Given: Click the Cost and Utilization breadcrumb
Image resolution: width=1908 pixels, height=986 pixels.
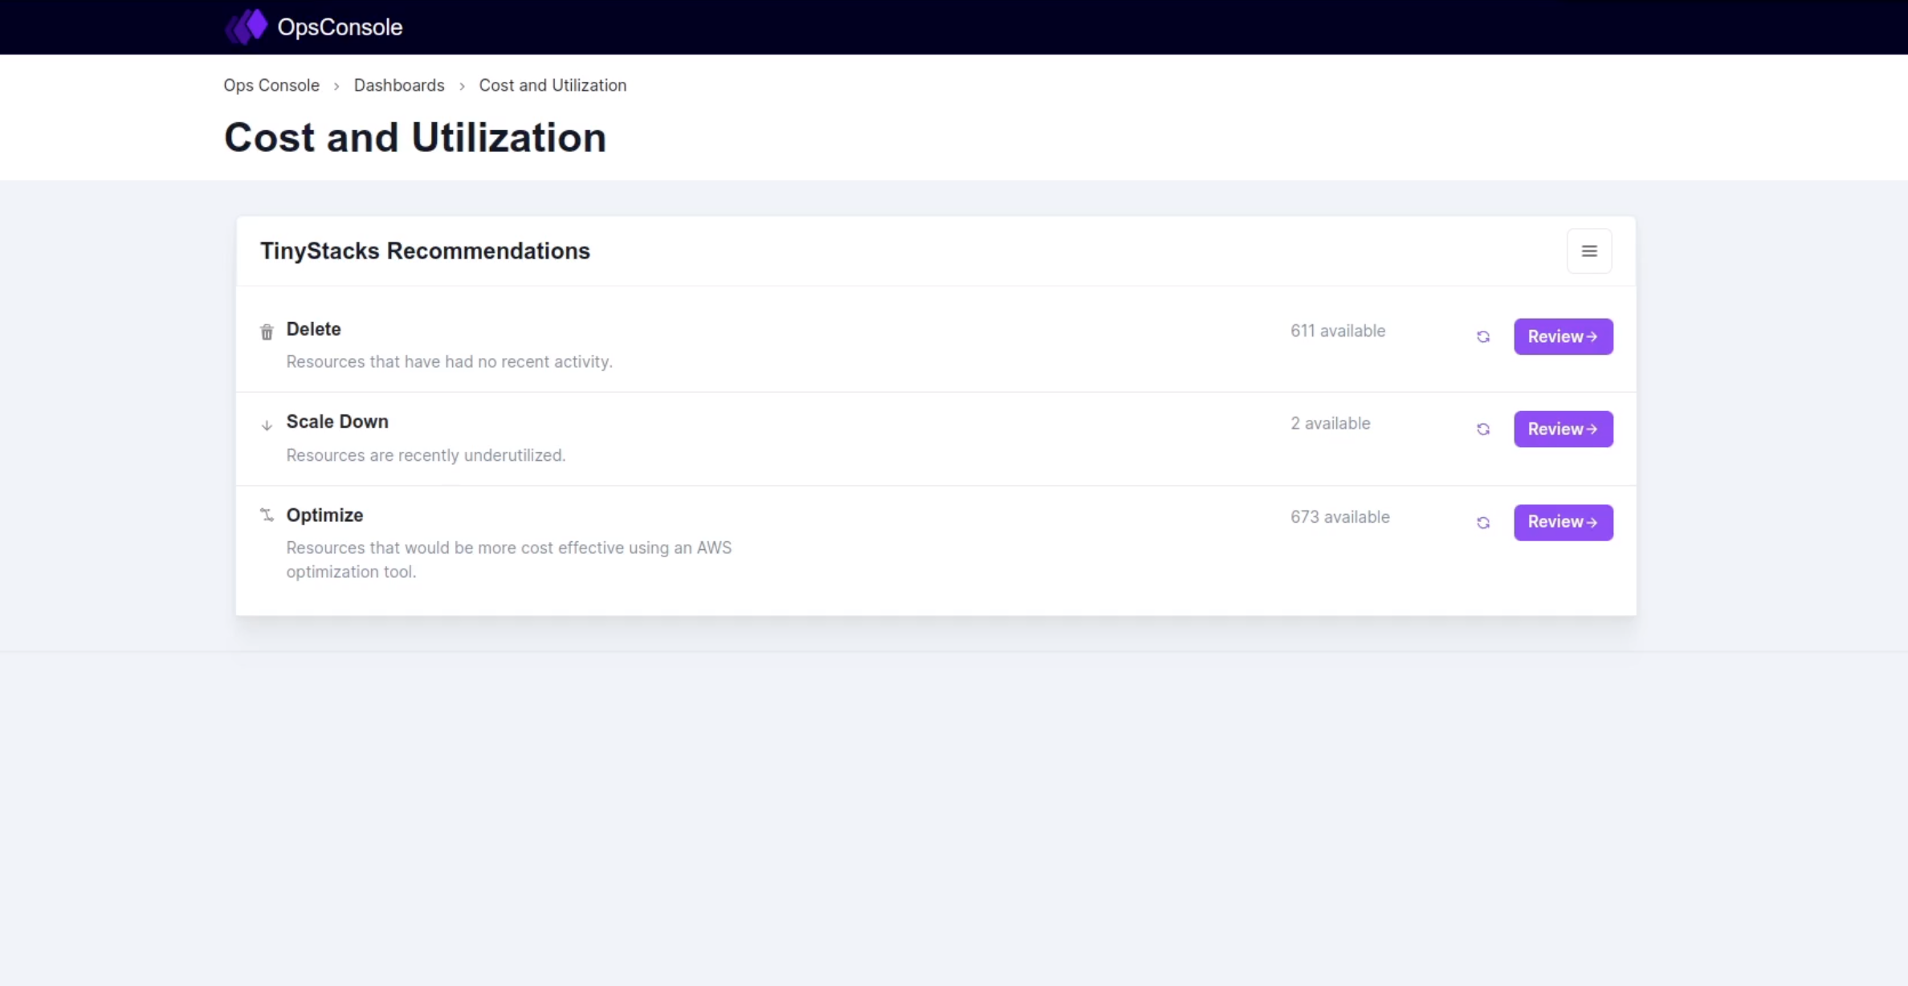Looking at the screenshot, I should tap(552, 85).
